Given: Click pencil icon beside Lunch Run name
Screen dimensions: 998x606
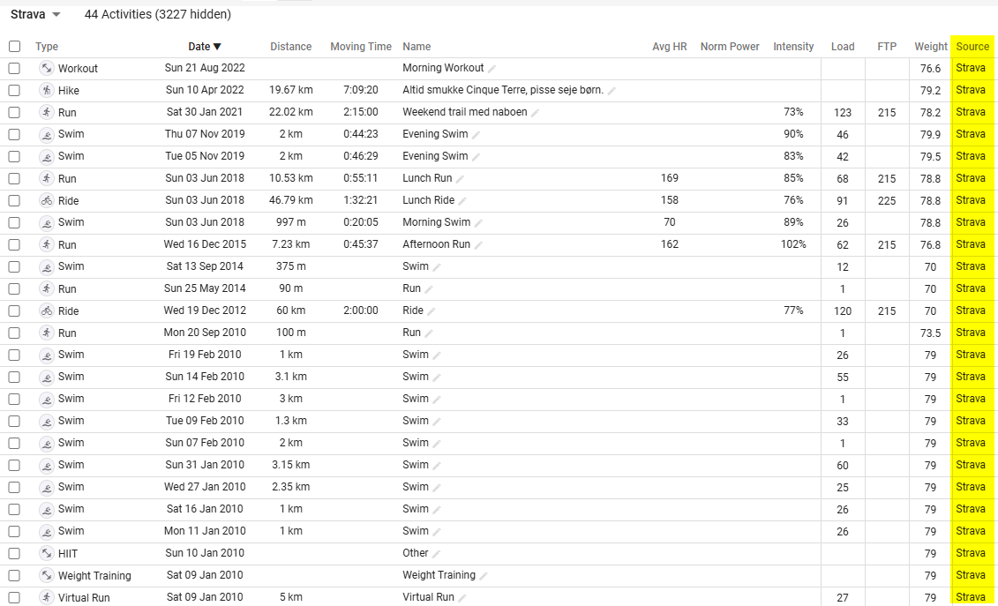Looking at the screenshot, I should click(x=461, y=179).
